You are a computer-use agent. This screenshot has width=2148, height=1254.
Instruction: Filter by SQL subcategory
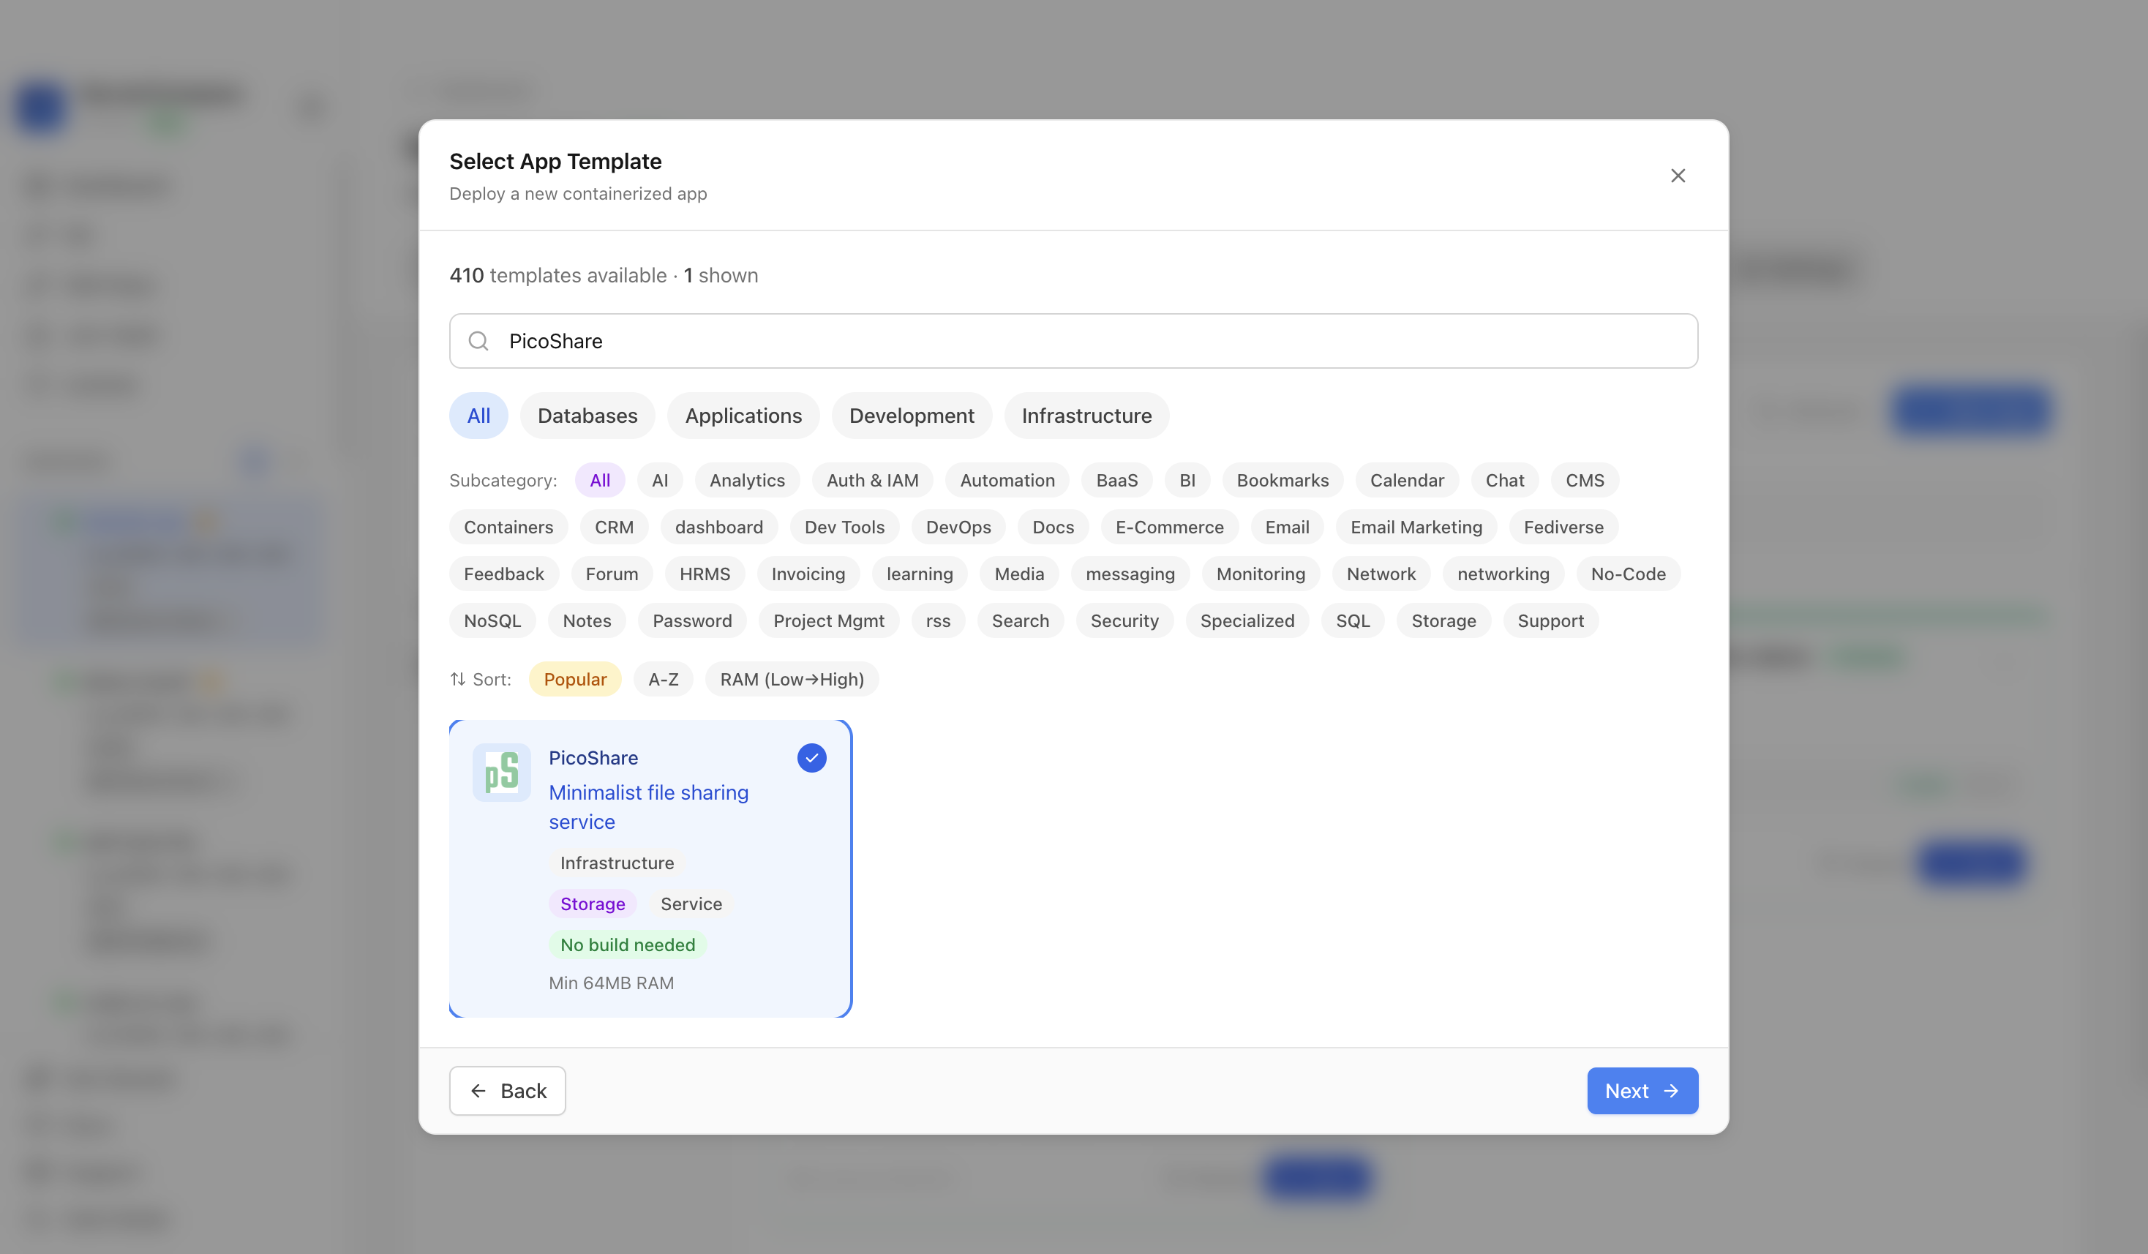1353,620
